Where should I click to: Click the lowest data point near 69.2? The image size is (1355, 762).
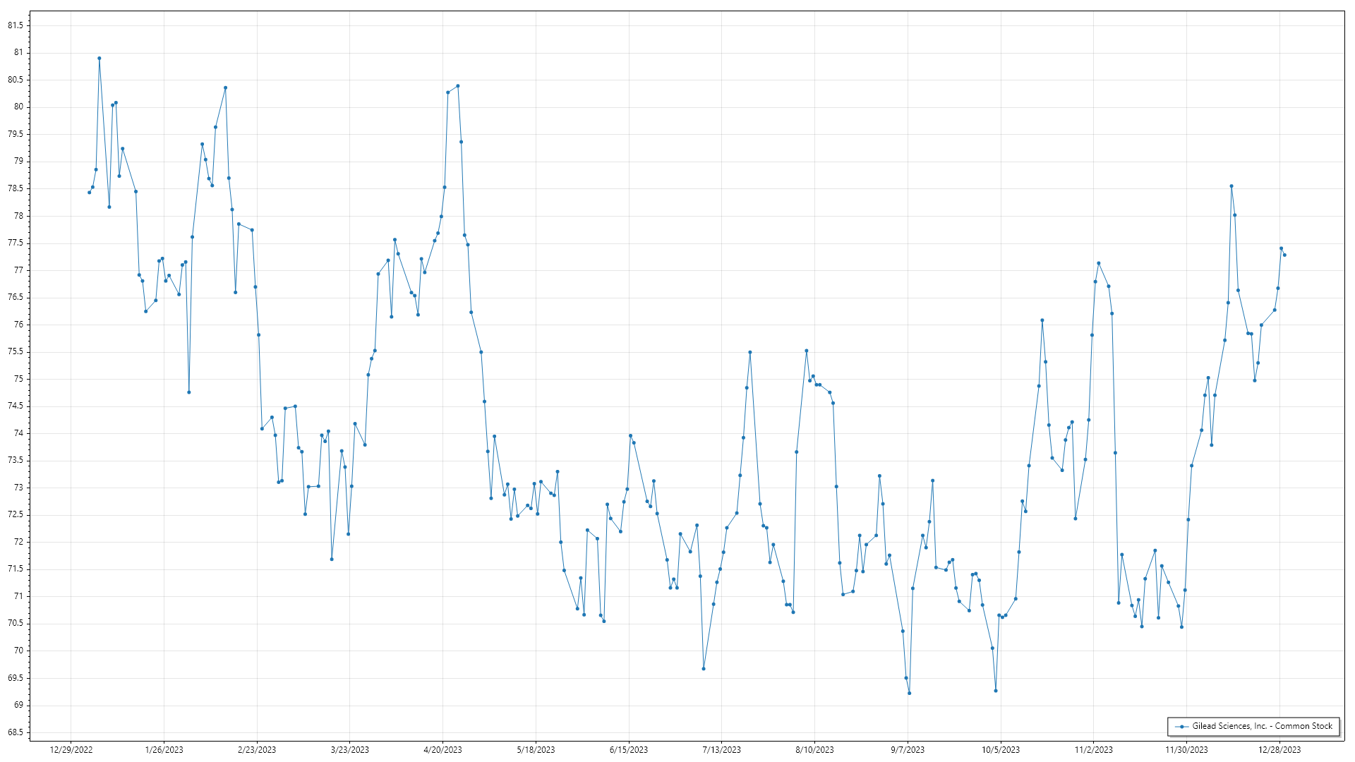(x=909, y=694)
